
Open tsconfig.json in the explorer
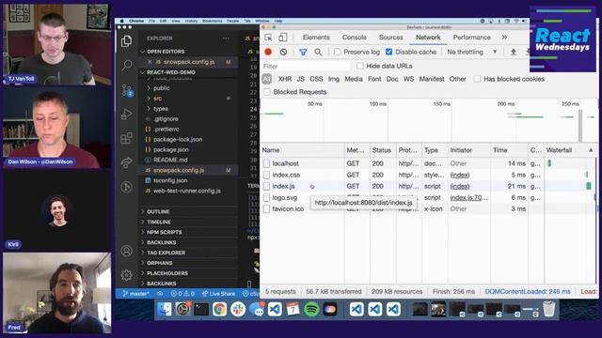click(x=170, y=180)
